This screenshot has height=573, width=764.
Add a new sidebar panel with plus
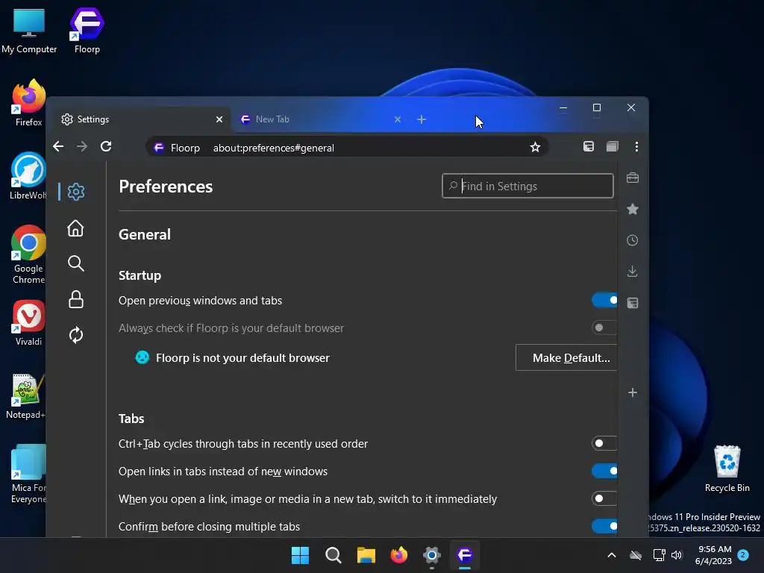pyautogui.click(x=633, y=392)
